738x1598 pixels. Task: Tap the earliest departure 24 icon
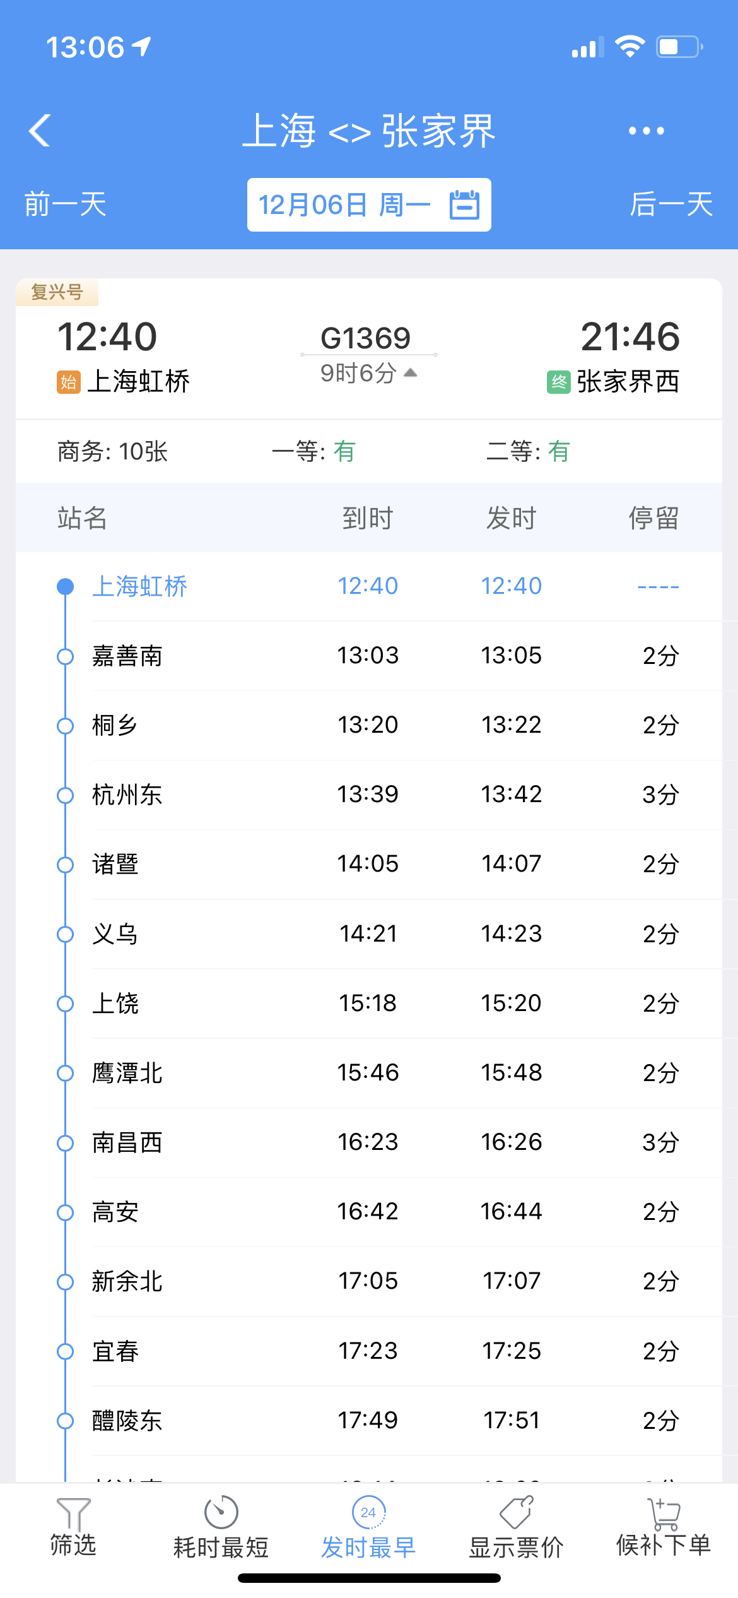tap(368, 1512)
